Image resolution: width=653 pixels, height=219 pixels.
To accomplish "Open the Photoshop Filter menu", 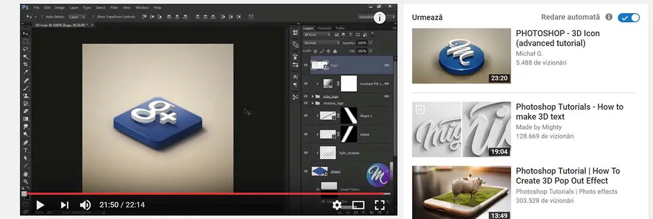I will [x=114, y=8].
